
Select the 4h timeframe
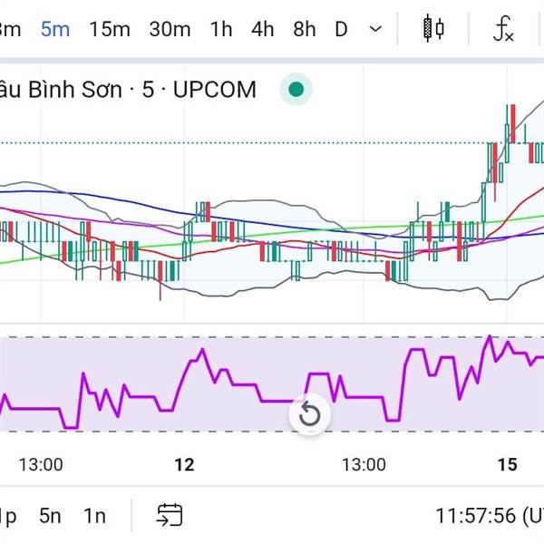click(263, 29)
